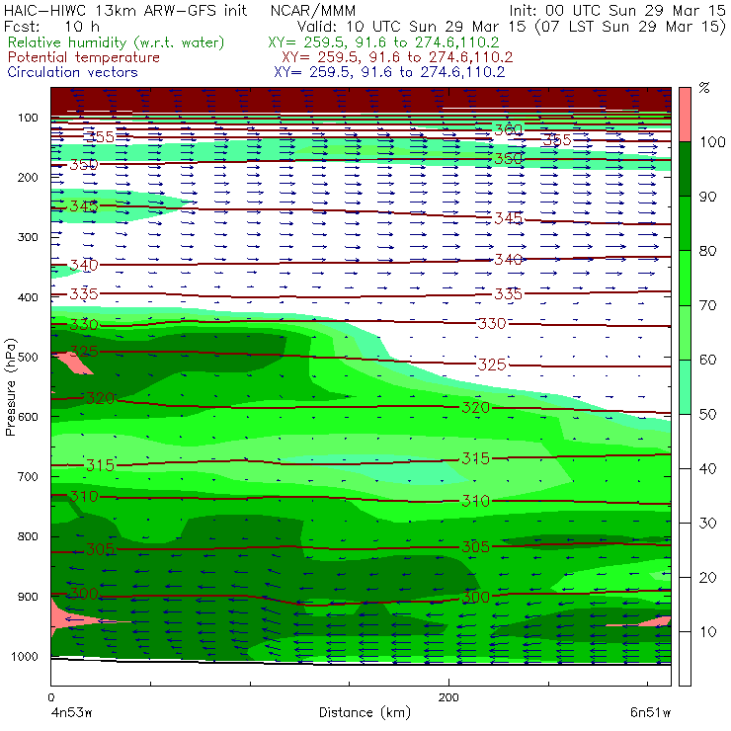Screen dimensions: 731x731
Task: Click 'Relative humidity (w.r.t. water)' legend label
Action: (x=117, y=42)
